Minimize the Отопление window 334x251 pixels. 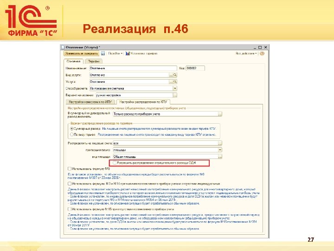click(x=255, y=47)
